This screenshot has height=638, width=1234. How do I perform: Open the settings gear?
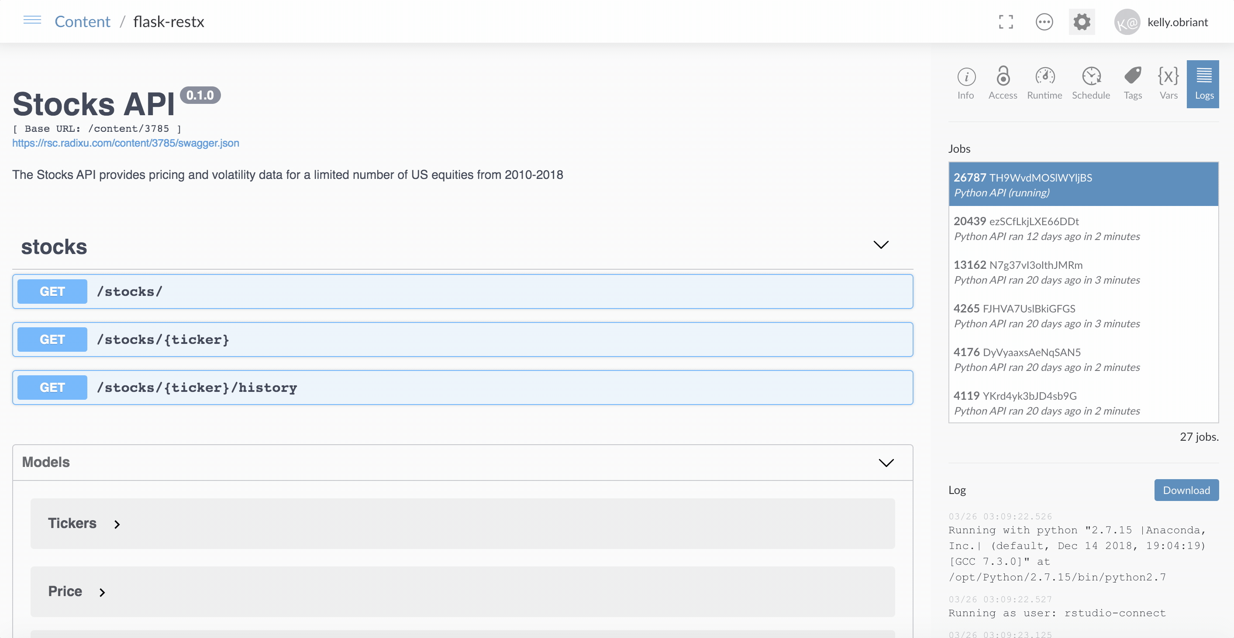click(x=1082, y=21)
